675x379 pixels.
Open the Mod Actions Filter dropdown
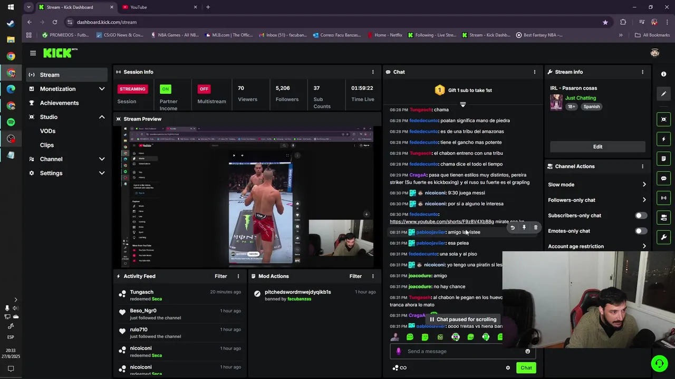click(x=355, y=276)
